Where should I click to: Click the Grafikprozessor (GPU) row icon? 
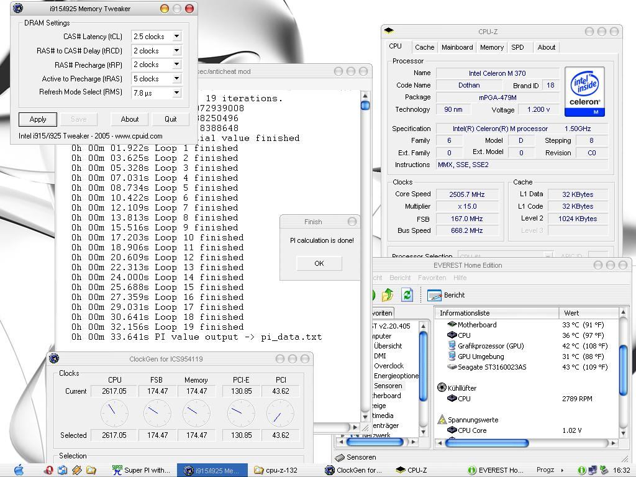tap(452, 345)
